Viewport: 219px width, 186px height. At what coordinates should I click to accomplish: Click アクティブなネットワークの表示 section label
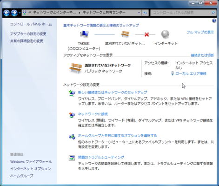(x=88, y=55)
